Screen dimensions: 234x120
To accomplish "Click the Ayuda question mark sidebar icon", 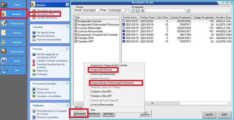I will pos(4,61).
